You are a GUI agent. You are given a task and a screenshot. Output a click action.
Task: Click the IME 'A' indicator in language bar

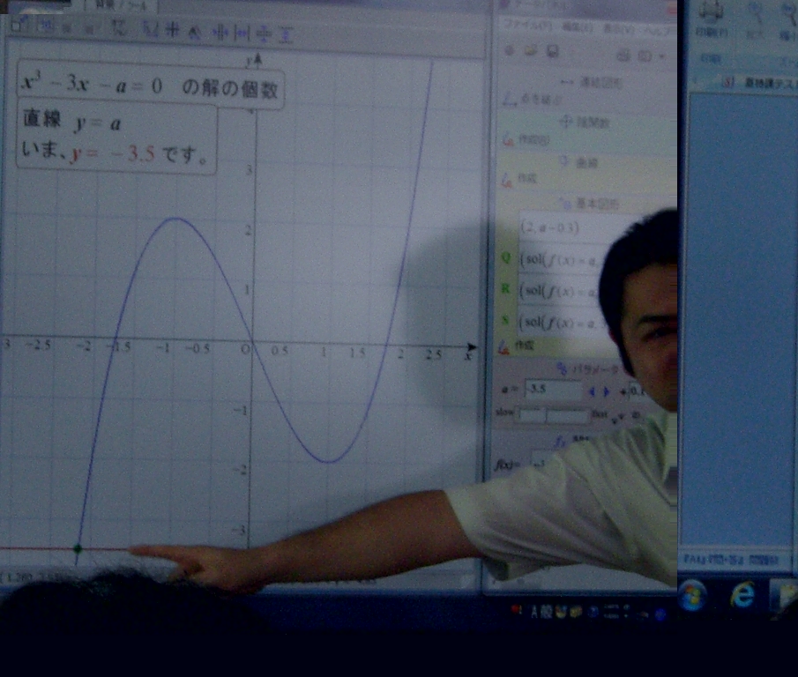pos(533,612)
